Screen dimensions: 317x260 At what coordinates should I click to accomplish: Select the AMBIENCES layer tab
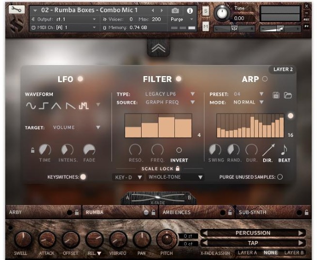(x=197, y=212)
